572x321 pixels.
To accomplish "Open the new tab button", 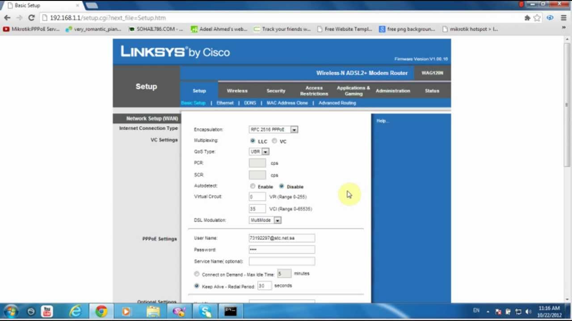I will pyautogui.click(x=91, y=5).
